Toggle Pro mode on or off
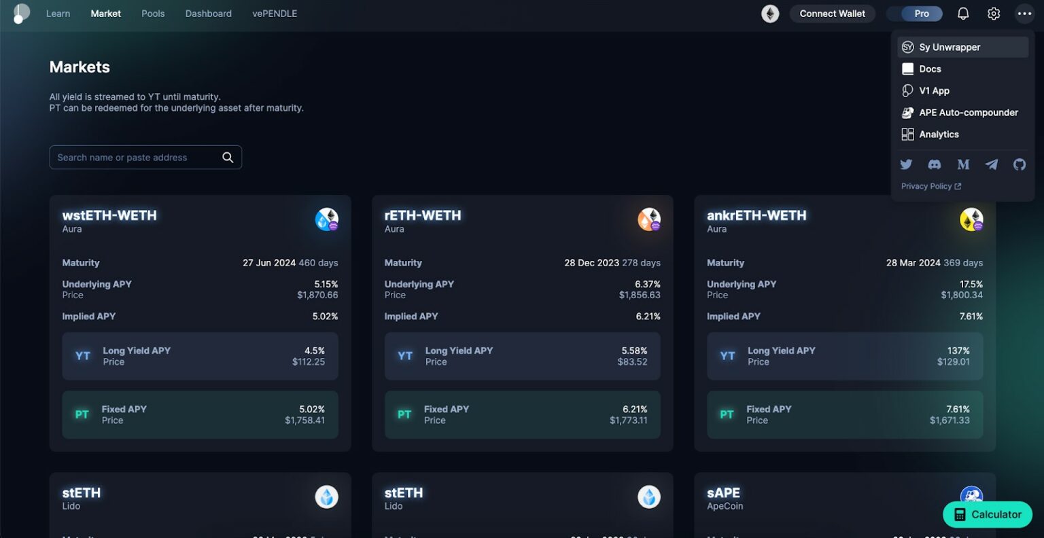This screenshot has width=1044, height=538. pyautogui.click(x=914, y=13)
